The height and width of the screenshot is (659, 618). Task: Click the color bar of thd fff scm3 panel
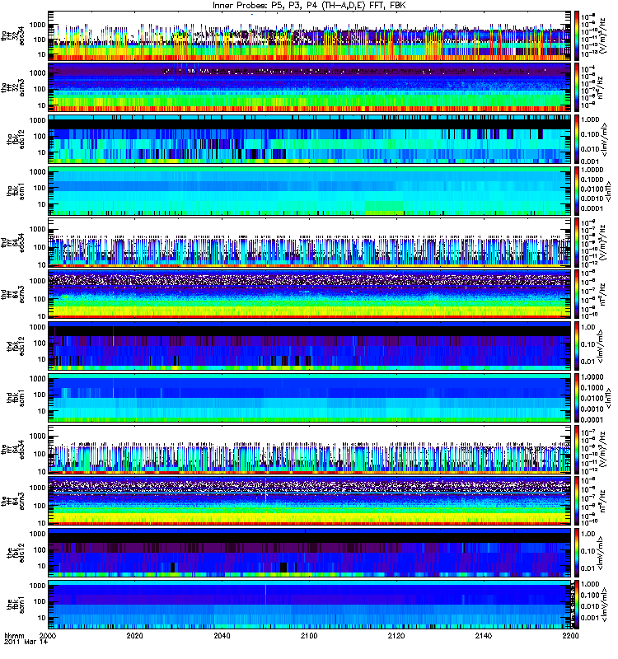577,294
